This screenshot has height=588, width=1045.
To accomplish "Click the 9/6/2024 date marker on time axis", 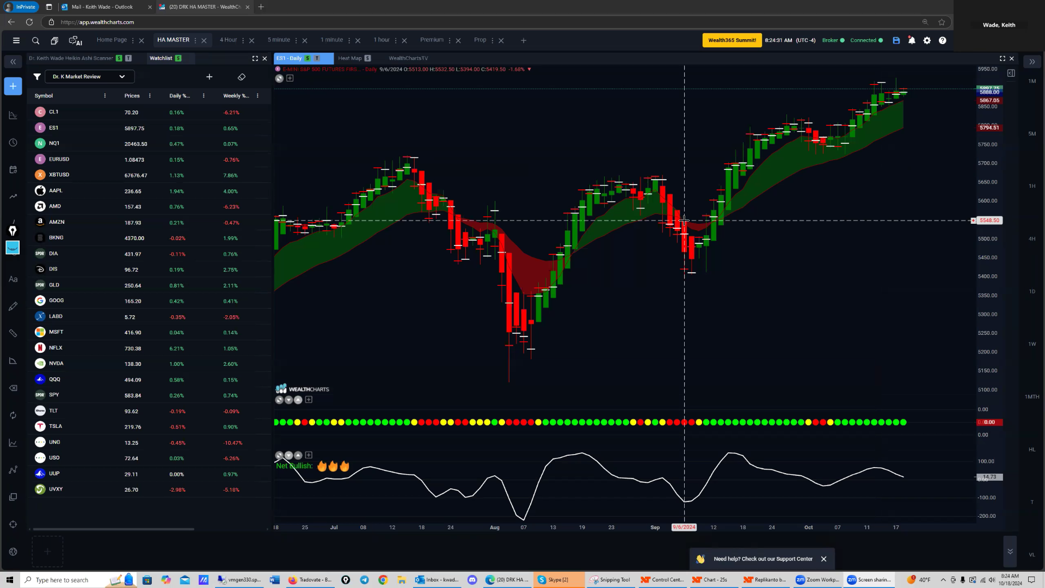I will tap(684, 527).
